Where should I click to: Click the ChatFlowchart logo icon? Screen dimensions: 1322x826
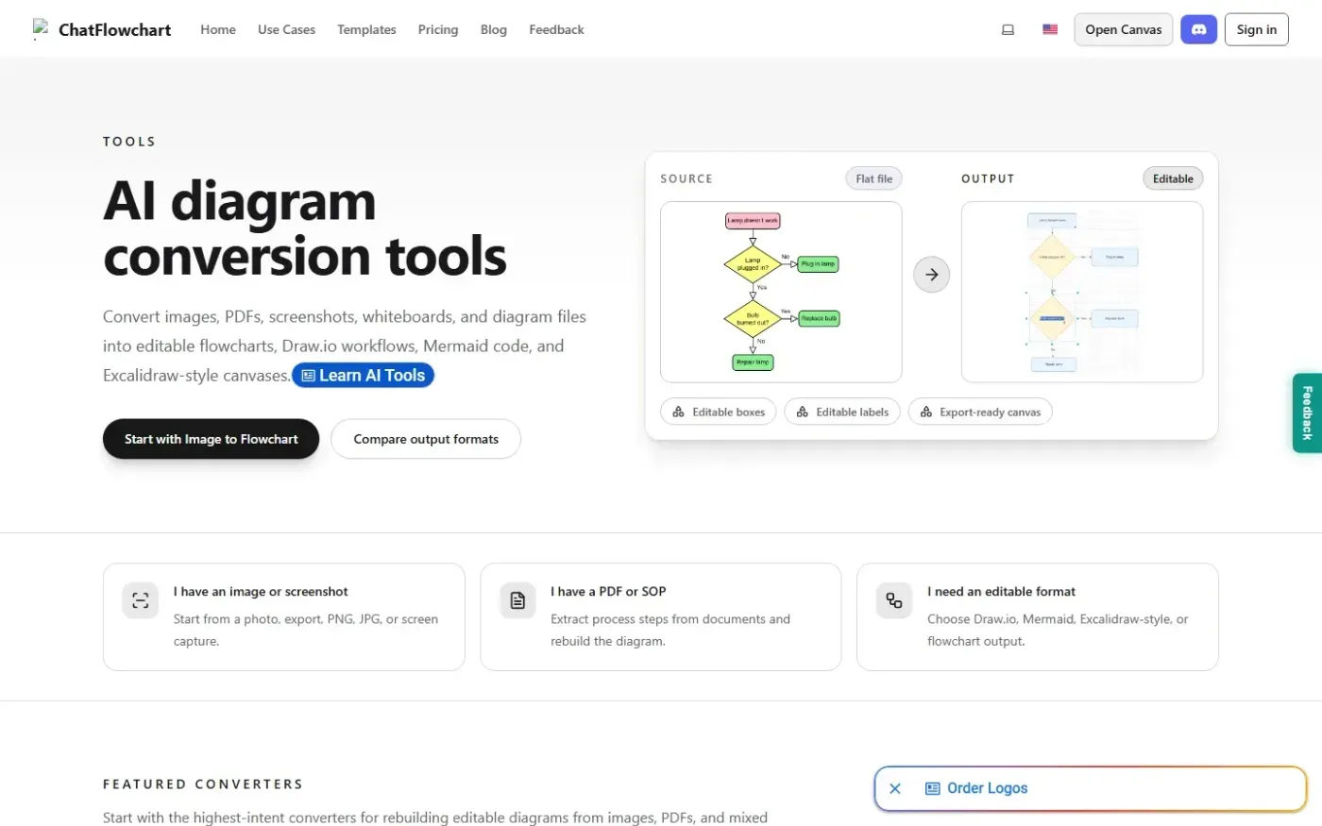(40, 29)
